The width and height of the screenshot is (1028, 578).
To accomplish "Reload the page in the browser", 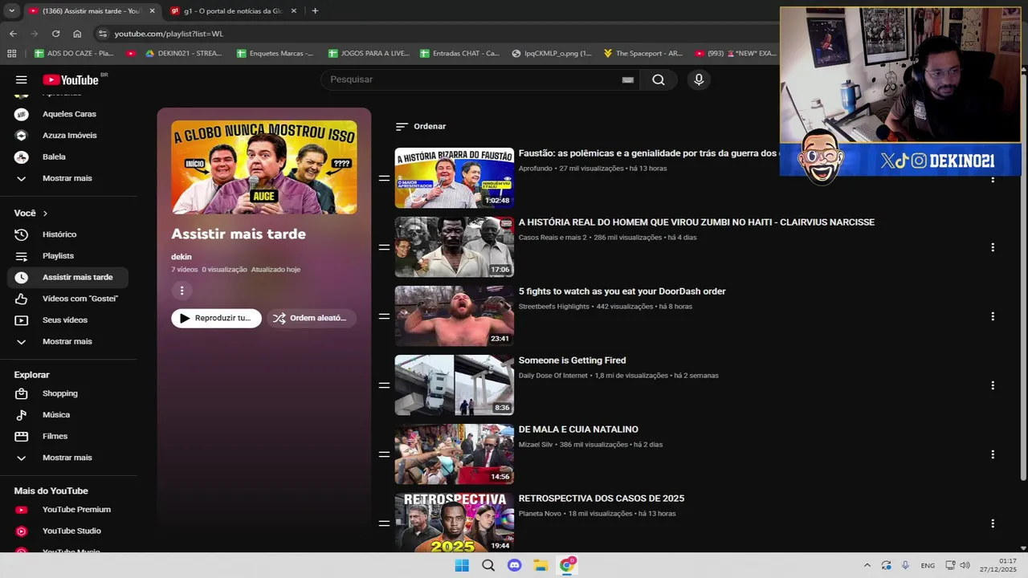I will [x=55, y=34].
